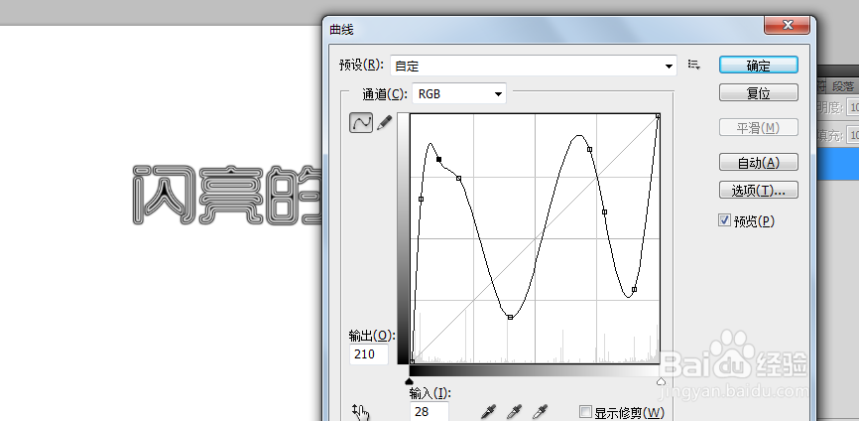Select the pencil draw-curve tool

[385, 122]
